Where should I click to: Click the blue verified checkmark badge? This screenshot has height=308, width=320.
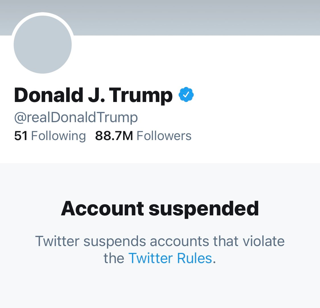(186, 95)
